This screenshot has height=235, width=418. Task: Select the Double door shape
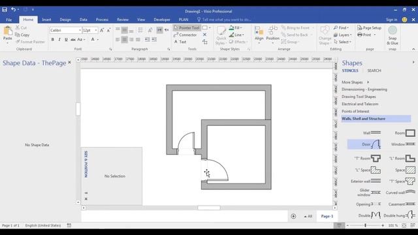click(x=370, y=215)
